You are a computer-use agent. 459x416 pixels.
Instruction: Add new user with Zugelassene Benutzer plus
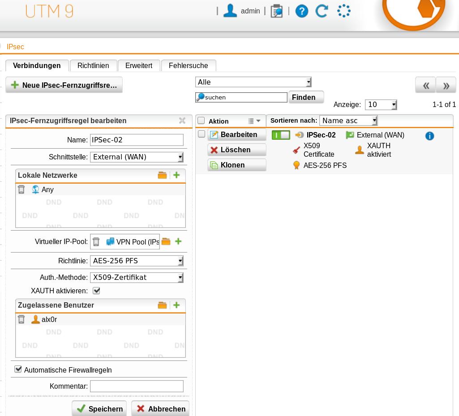(x=176, y=305)
